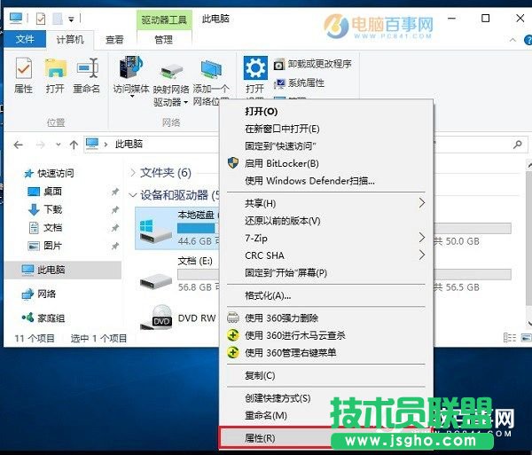Open Downloads (下载) in sidebar
Viewport: 532px width, 455px height.
click(x=44, y=209)
